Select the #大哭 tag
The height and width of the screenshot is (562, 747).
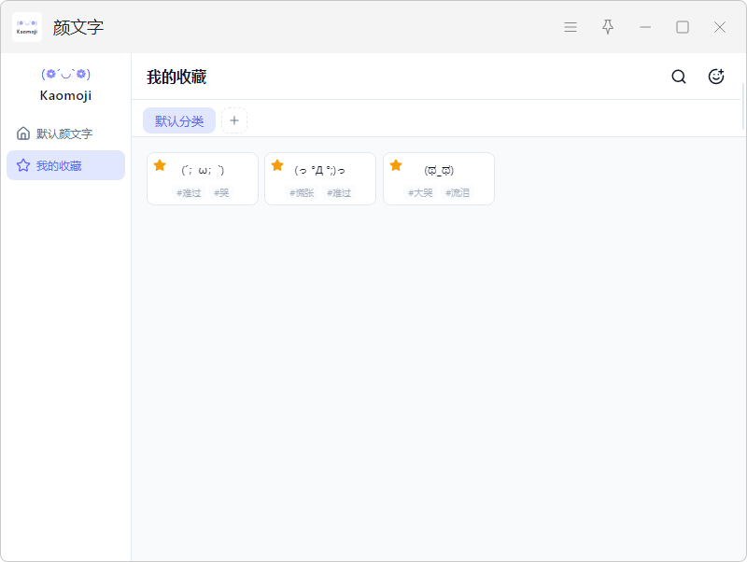tap(420, 193)
